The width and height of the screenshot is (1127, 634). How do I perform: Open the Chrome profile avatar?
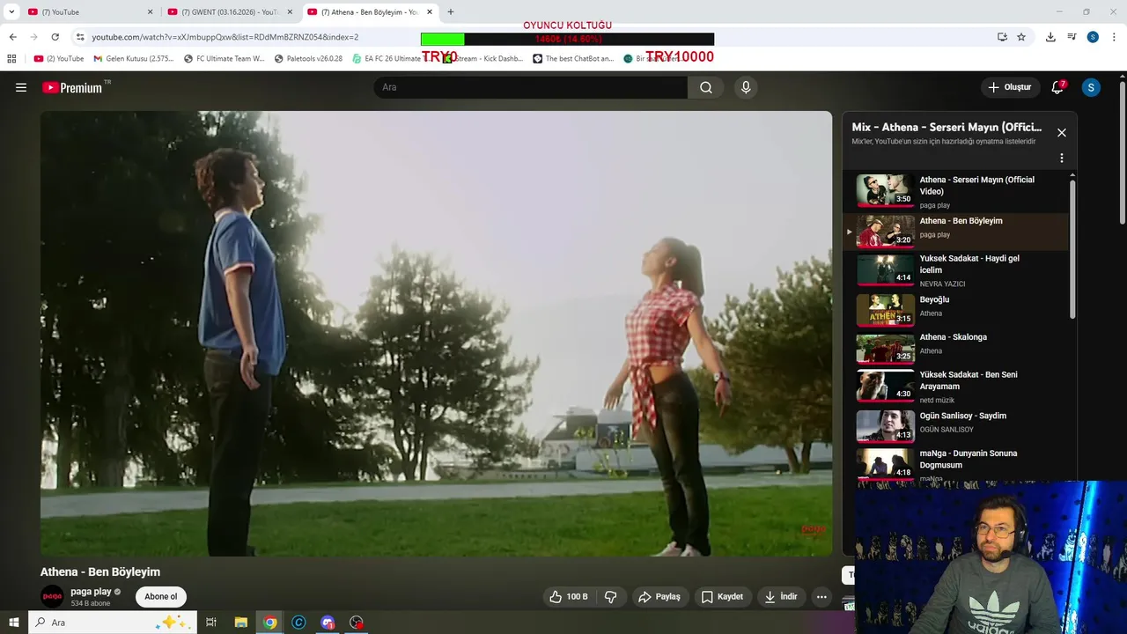pyautogui.click(x=1093, y=37)
